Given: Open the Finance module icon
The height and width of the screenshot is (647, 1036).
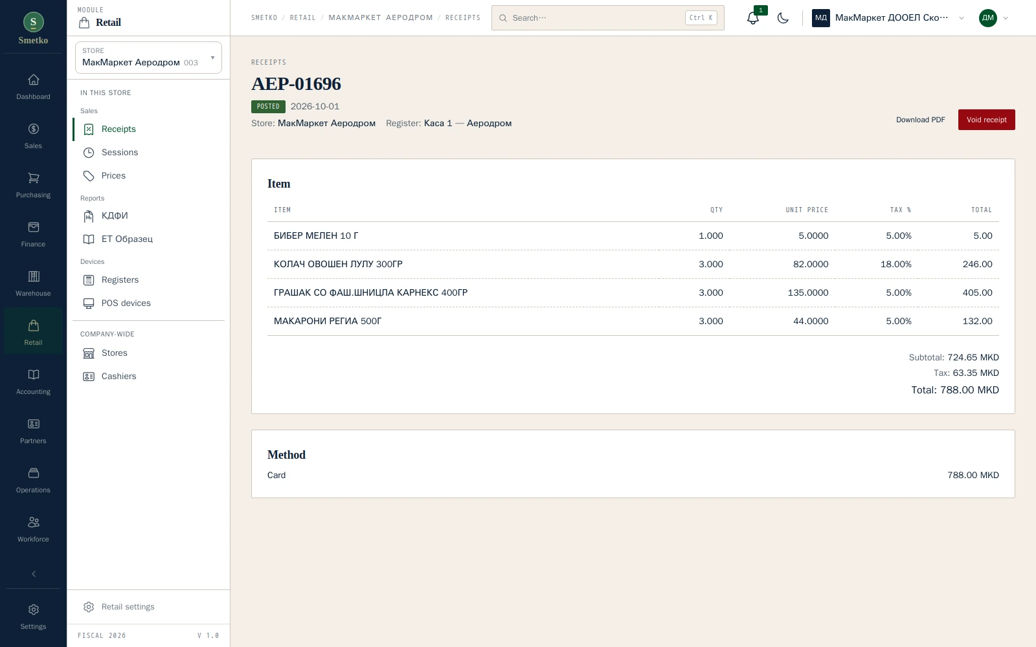Looking at the screenshot, I should click(x=34, y=227).
